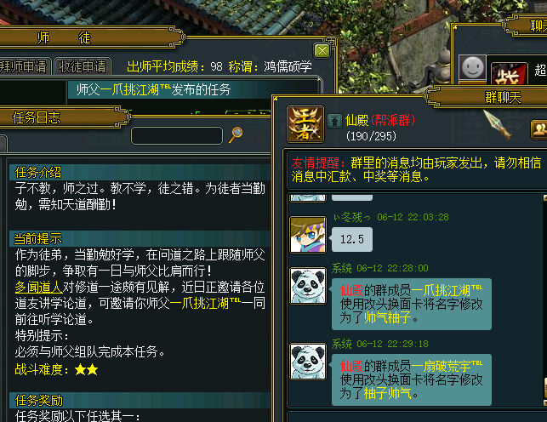The height and width of the screenshot is (422, 547).
Task: Click panda system avatar at 22:29:18 message
Action: tap(308, 362)
